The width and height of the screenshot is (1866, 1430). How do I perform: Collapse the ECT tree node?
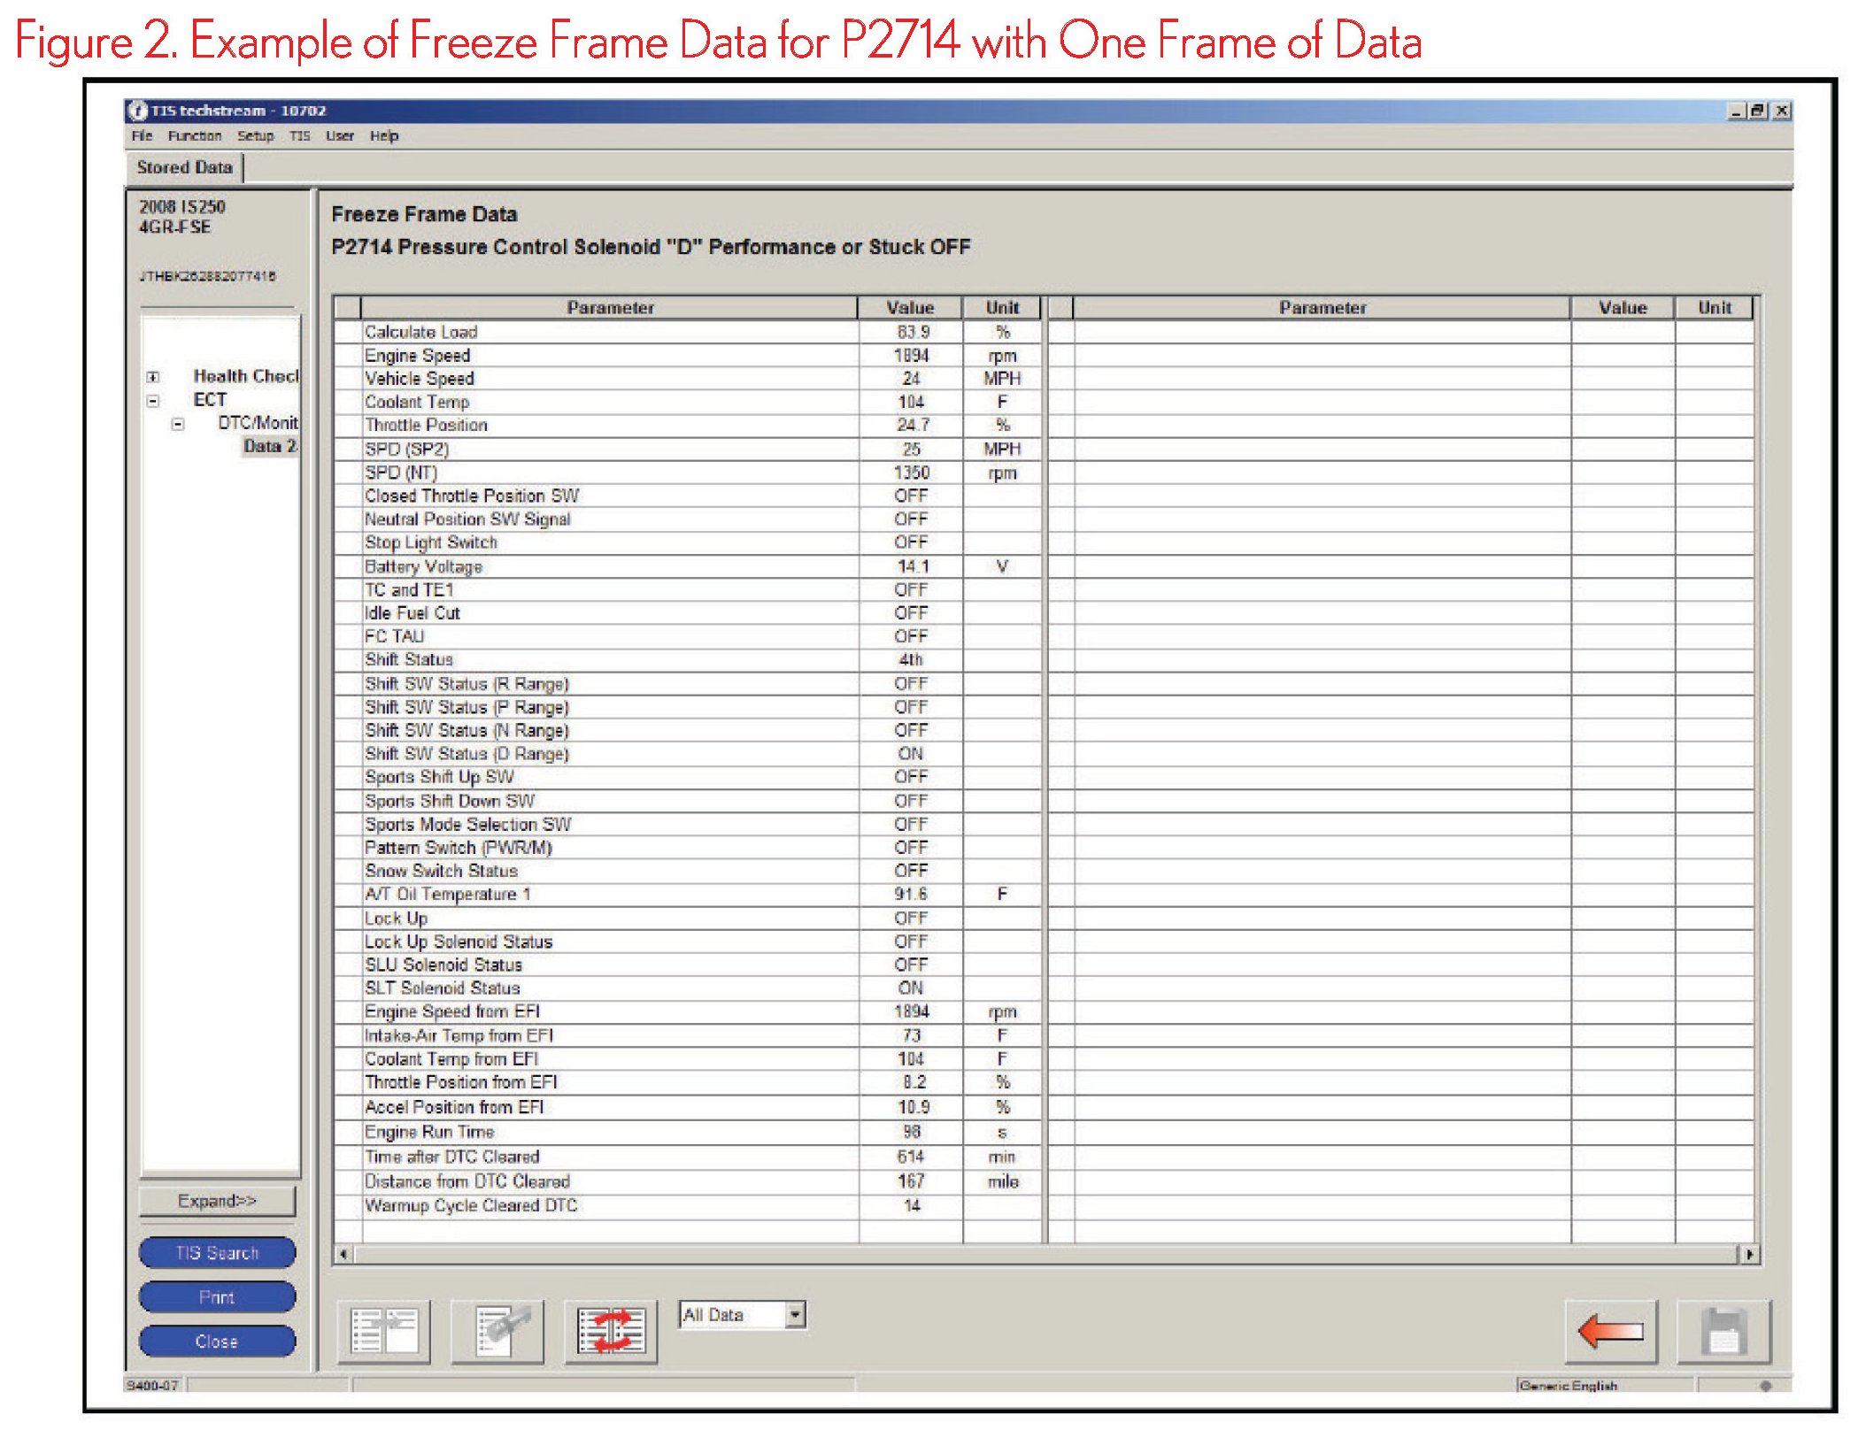(153, 401)
